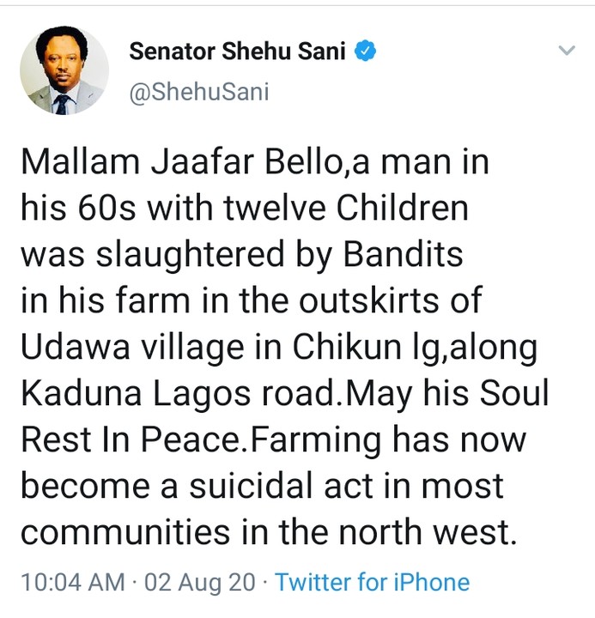Click the word "communities" in tweet
Image resolution: width=595 pixels, height=618 pixels.
tap(124, 534)
